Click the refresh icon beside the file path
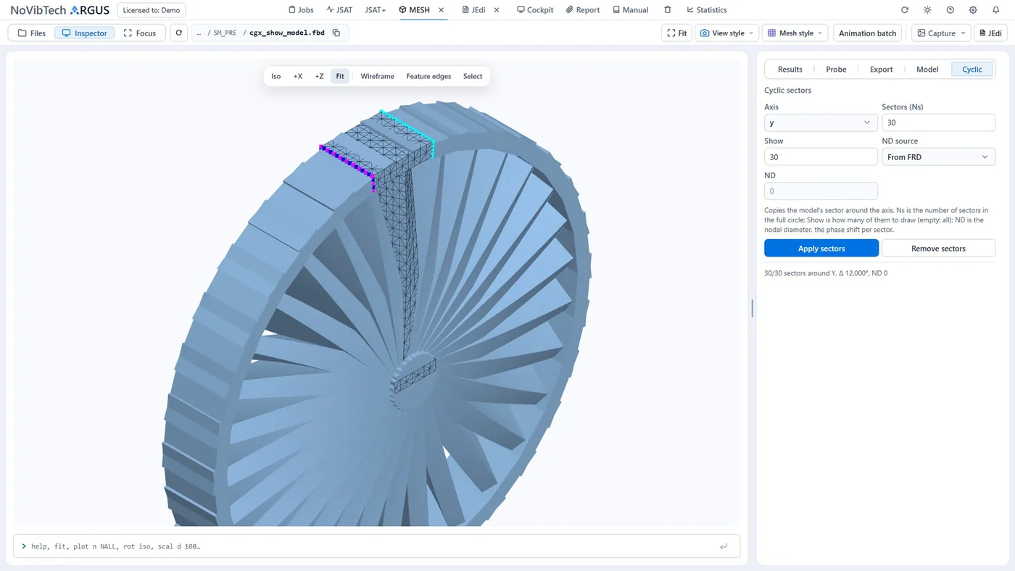The image size is (1015, 571). [178, 33]
